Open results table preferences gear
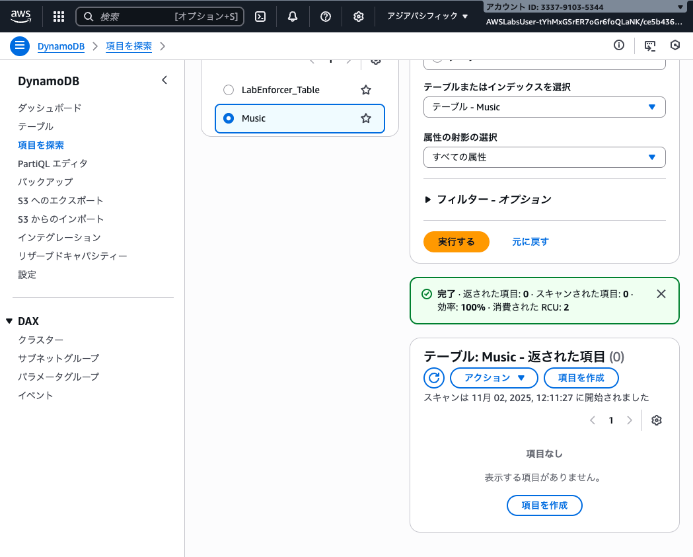The image size is (693, 557). coord(656,420)
